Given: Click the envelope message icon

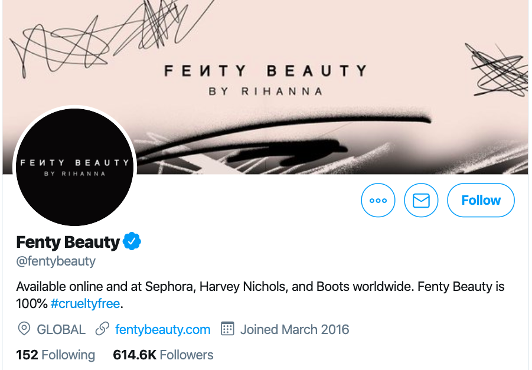Looking at the screenshot, I should pos(421,200).
